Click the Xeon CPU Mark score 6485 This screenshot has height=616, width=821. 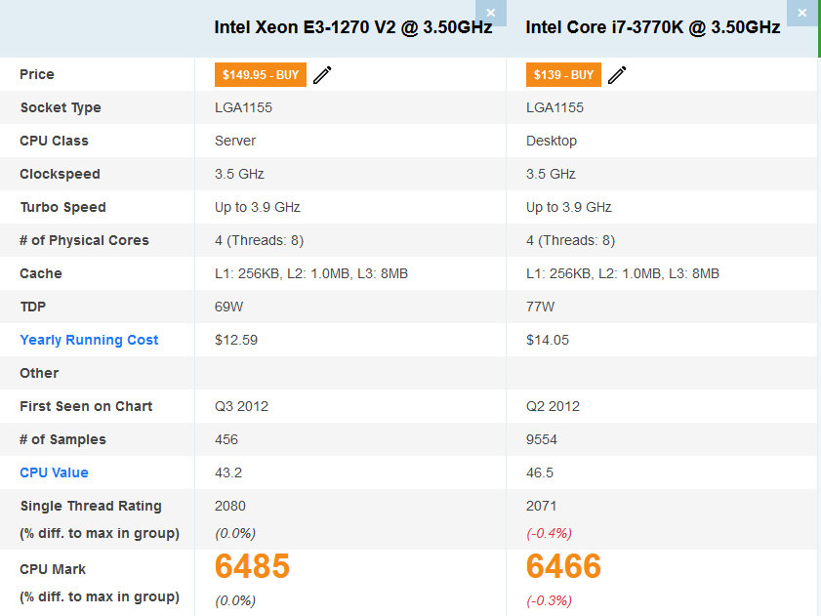click(252, 566)
